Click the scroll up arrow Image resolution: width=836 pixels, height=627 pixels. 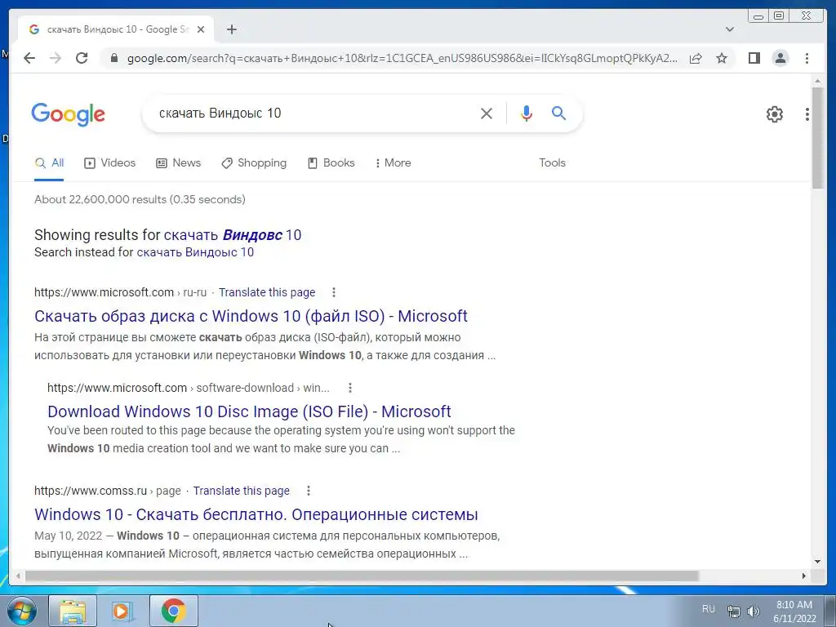pyautogui.click(x=817, y=81)
